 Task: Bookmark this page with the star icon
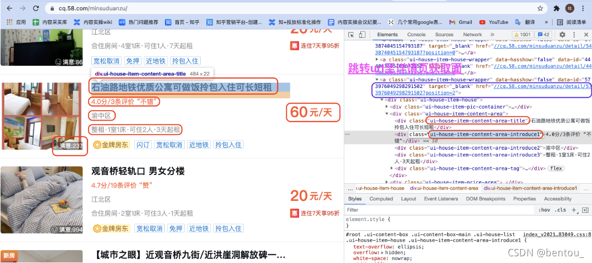pyautogui.click(x=540, y=8)
